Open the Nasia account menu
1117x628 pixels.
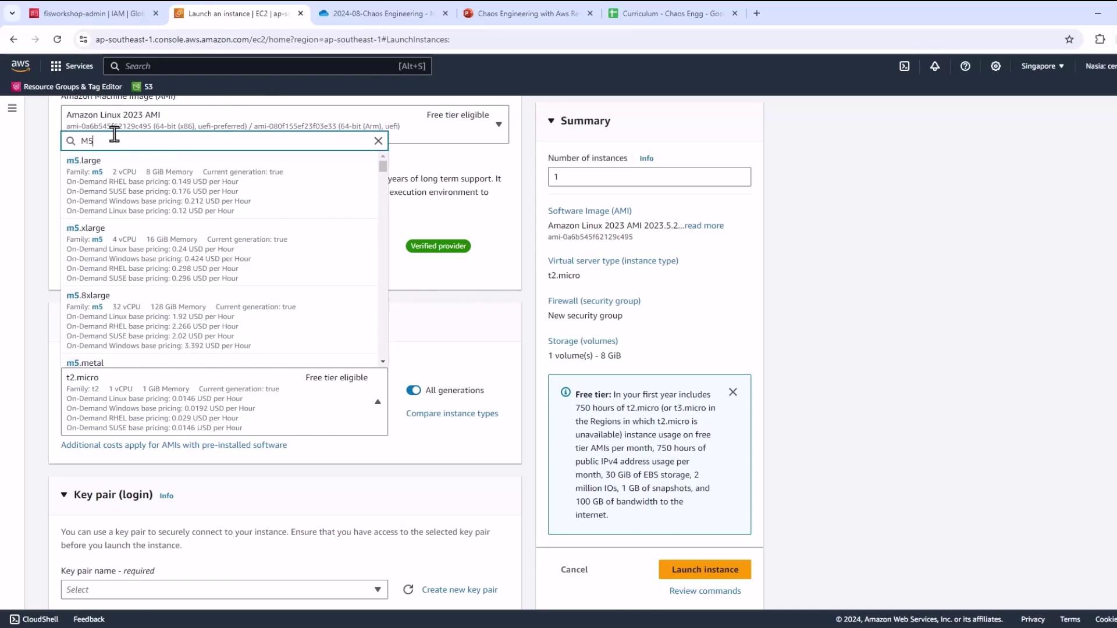[1101, 66]
